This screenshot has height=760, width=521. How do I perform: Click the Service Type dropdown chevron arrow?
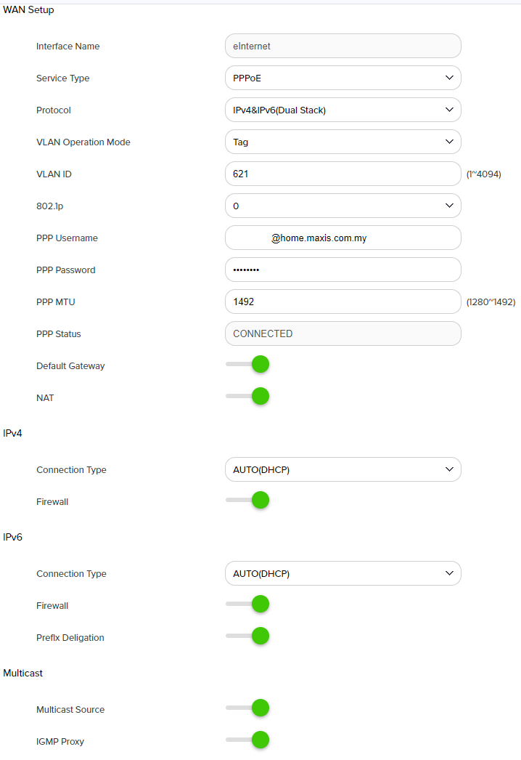[x=448, y=78]
